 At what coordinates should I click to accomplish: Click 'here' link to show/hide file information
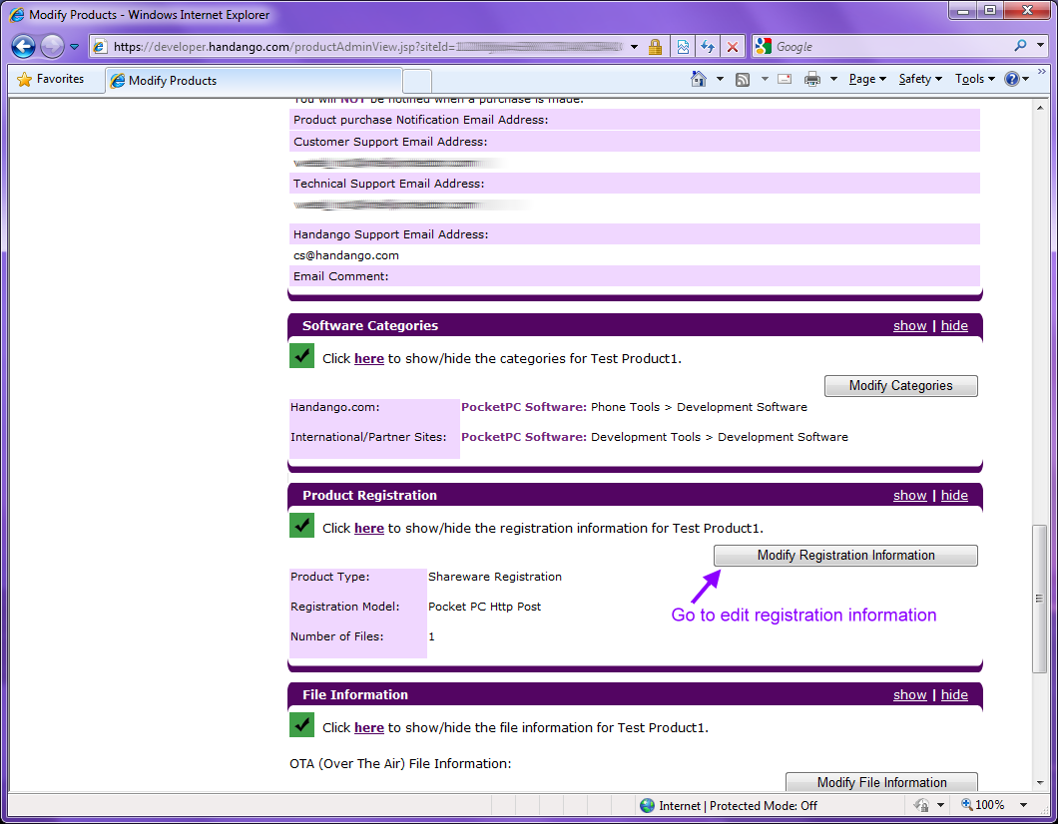tap(369, 728)
